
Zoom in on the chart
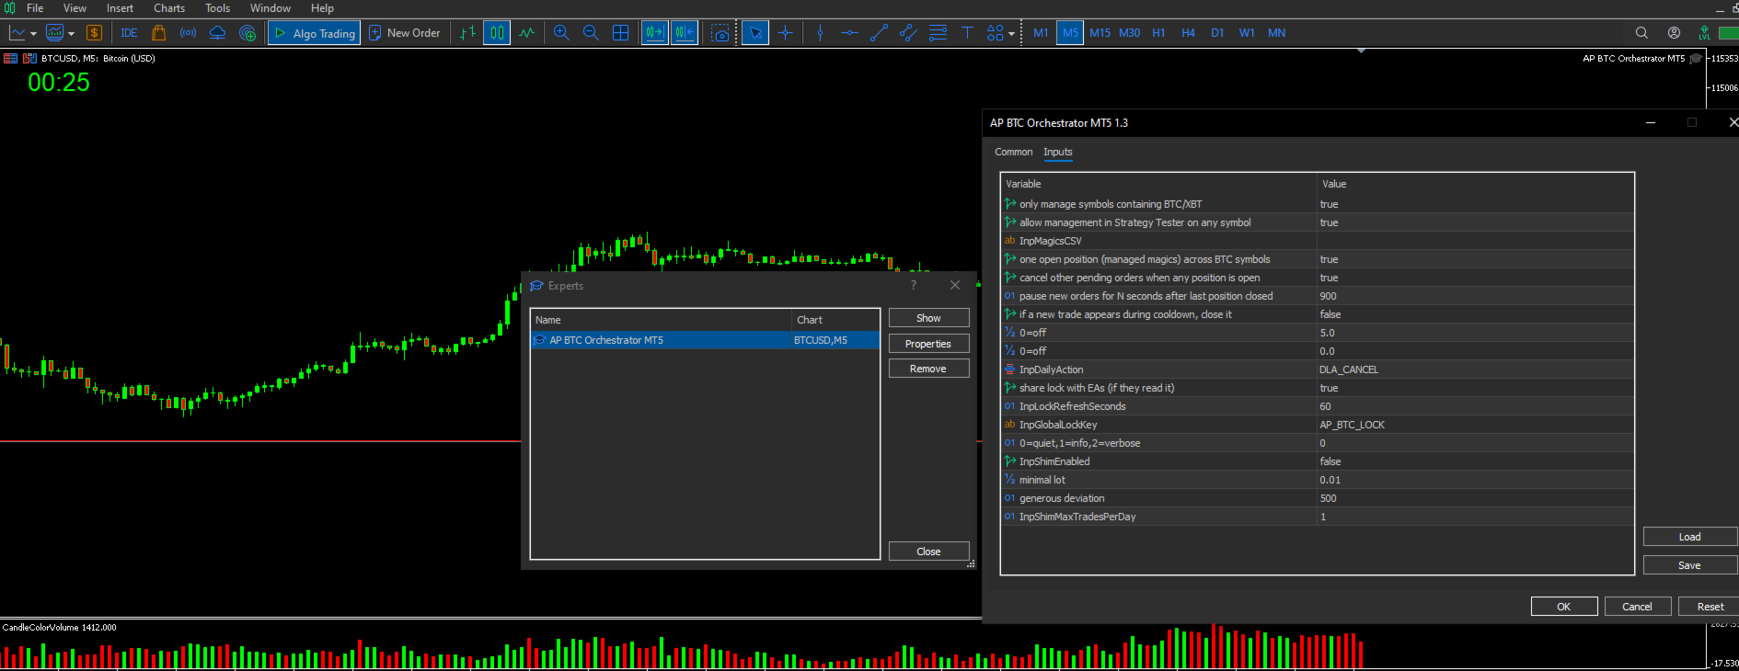(561, 33)
